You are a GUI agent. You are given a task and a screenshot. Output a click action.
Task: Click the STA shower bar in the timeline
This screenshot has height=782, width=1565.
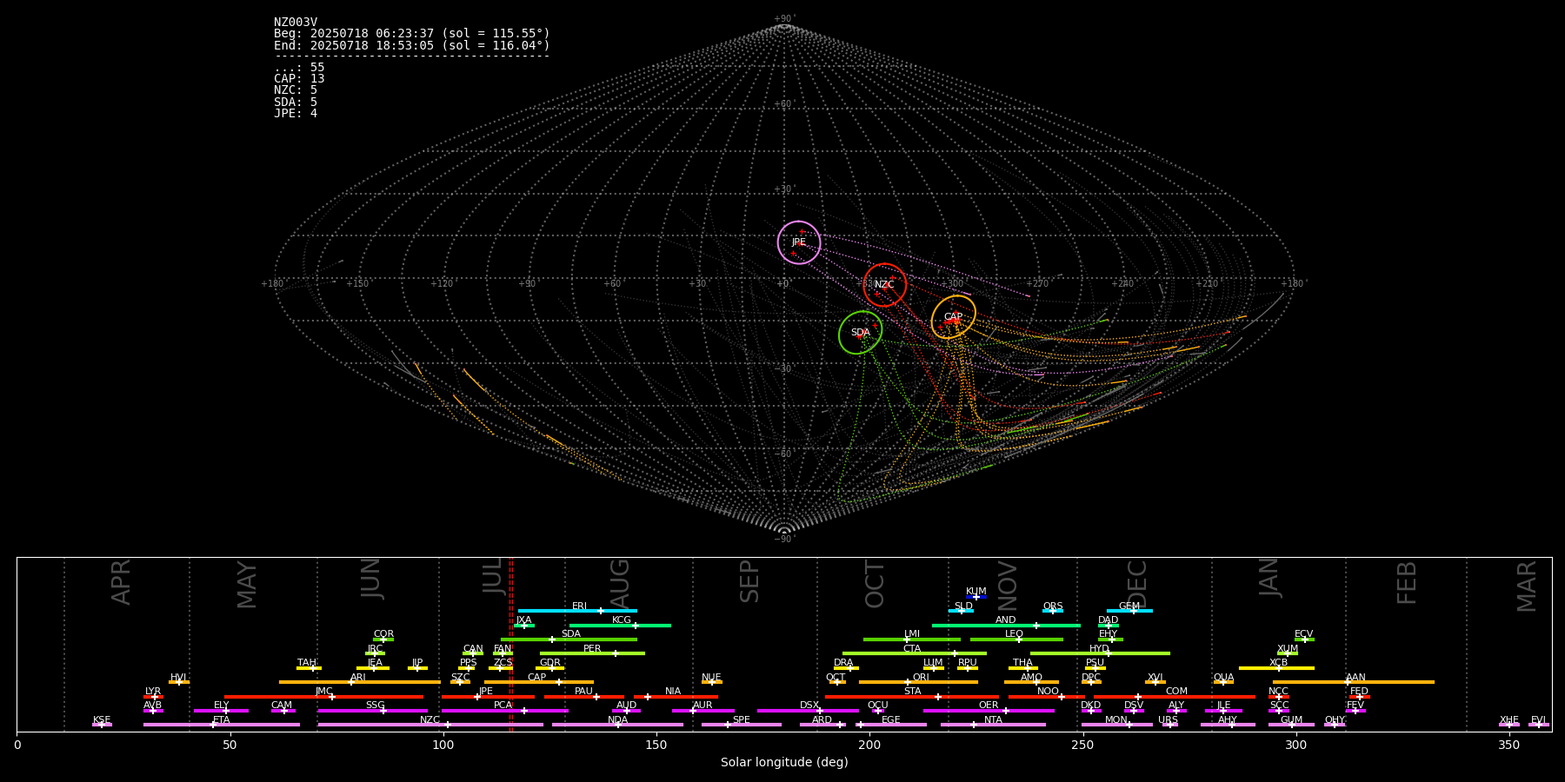pyautogui.click(x=912, y=696)
